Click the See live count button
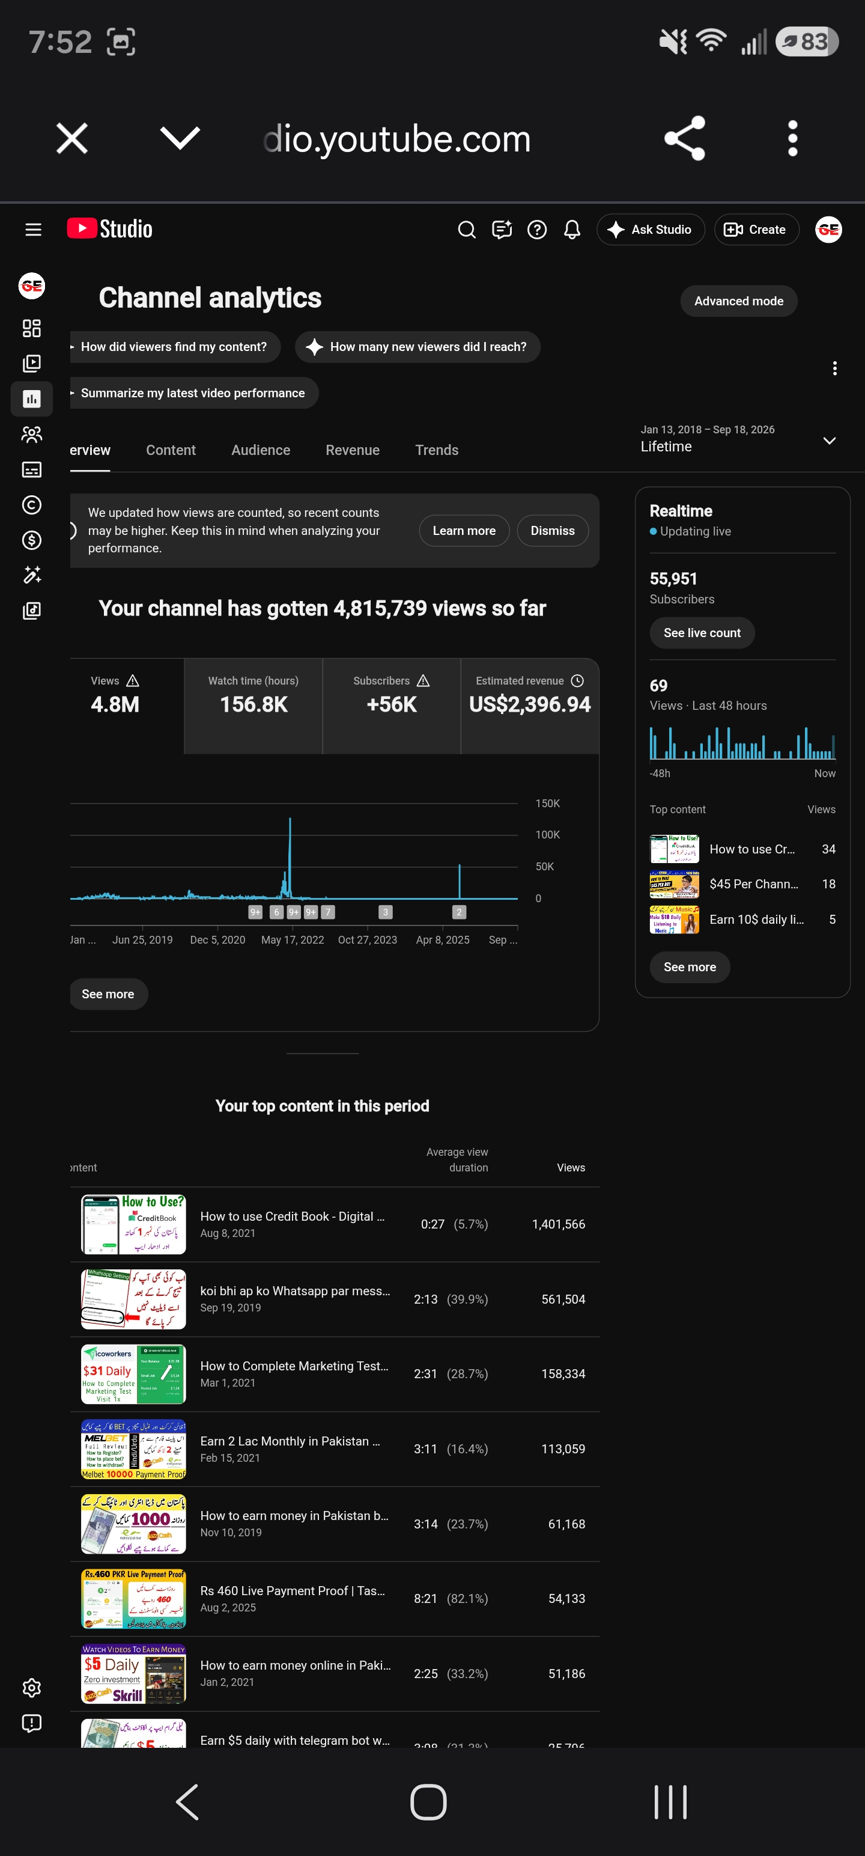 702,633
